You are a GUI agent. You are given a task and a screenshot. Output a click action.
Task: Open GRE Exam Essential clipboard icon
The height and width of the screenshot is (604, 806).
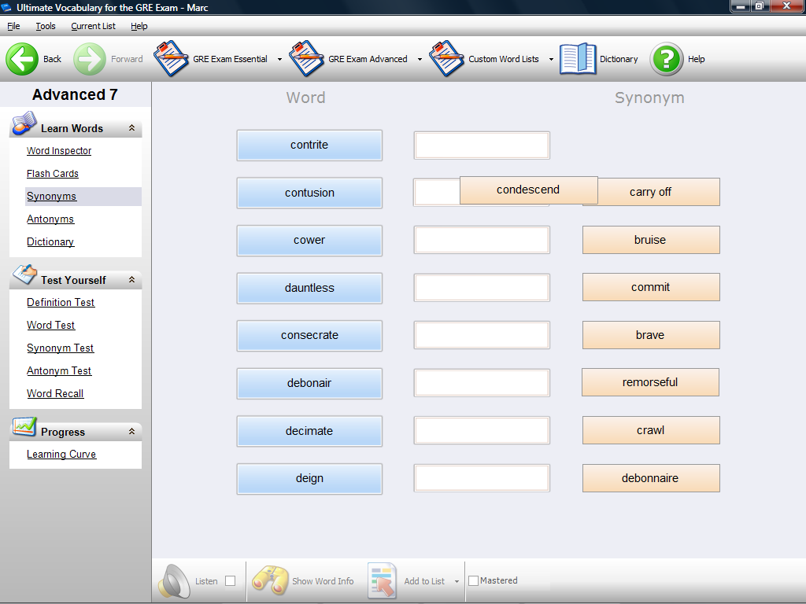(171, 58)
